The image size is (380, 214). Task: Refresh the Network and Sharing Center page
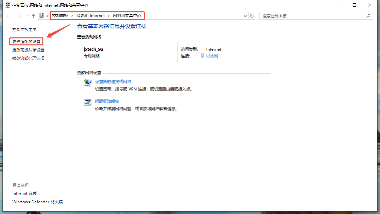click(252, 16)
